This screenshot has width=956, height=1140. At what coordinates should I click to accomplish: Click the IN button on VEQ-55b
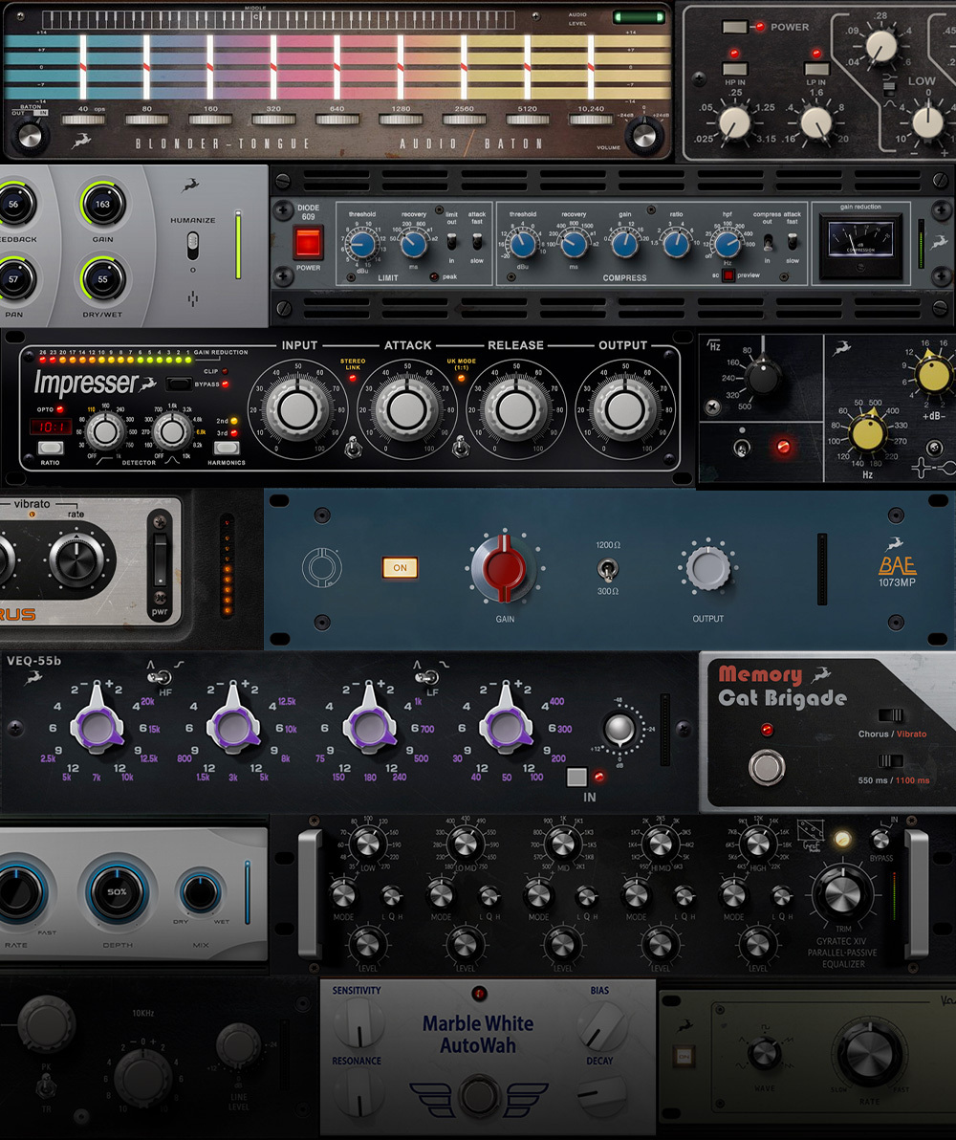576,778
